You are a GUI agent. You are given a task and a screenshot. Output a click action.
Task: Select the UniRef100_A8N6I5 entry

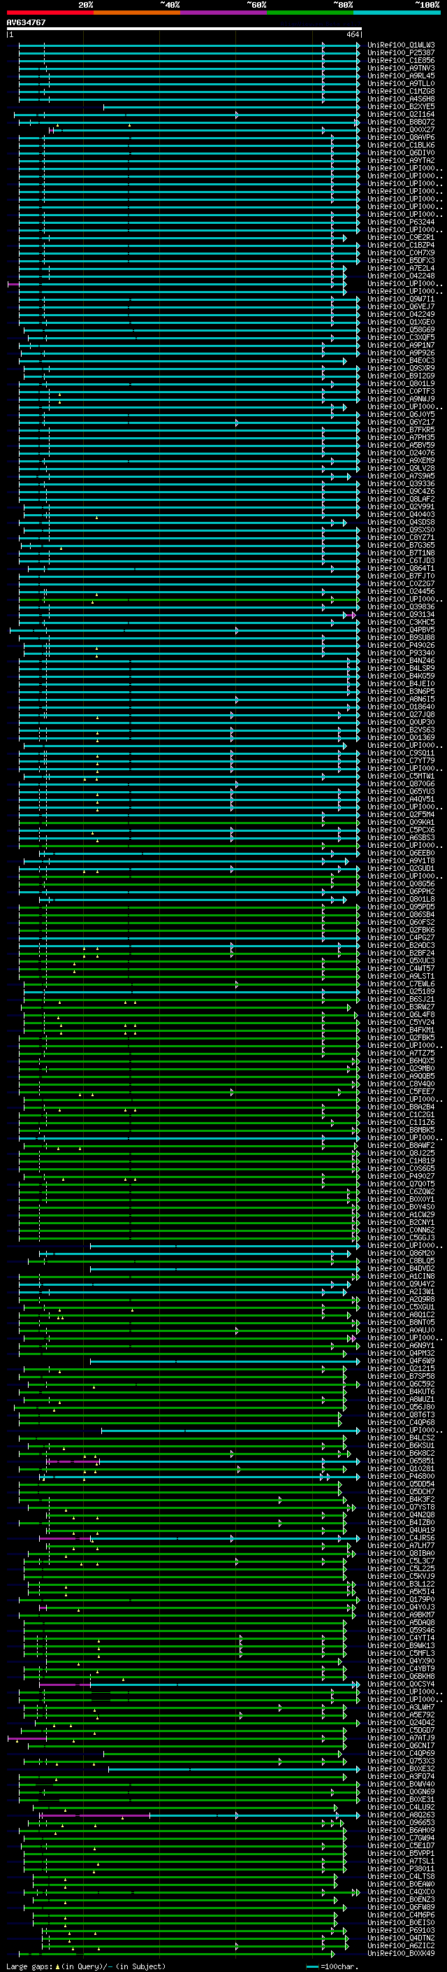tap(400, 699)
